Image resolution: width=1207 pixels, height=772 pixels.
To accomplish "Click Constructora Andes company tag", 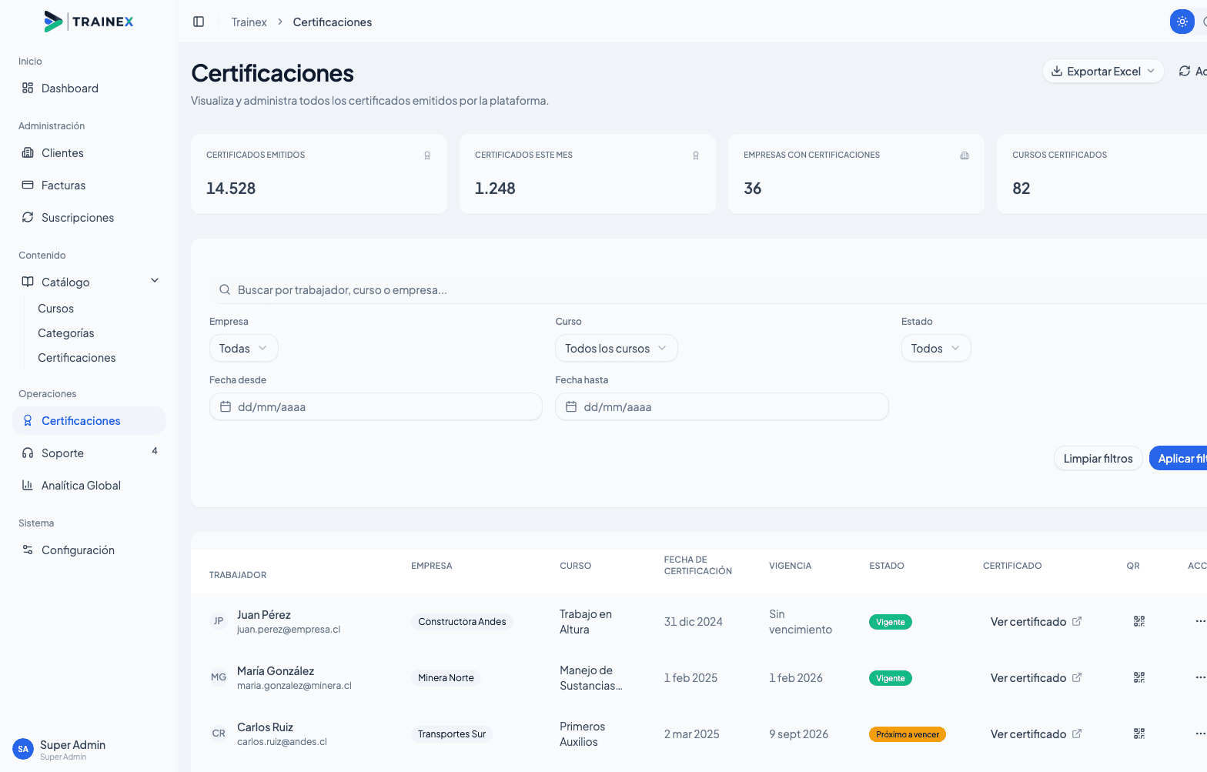I will [x=462, y=622].
